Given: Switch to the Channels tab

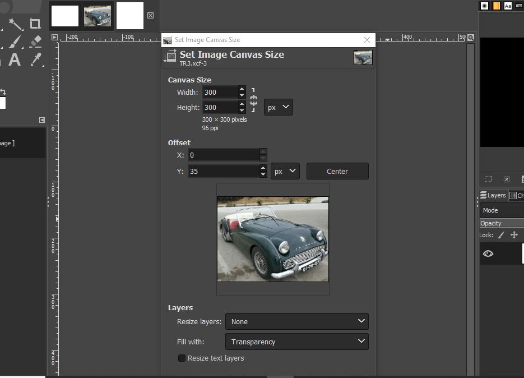Looking at the screenshot, I should pyautogui.click(x=516, y=195).
